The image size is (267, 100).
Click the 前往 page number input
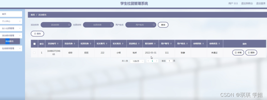tap(169, 61)
